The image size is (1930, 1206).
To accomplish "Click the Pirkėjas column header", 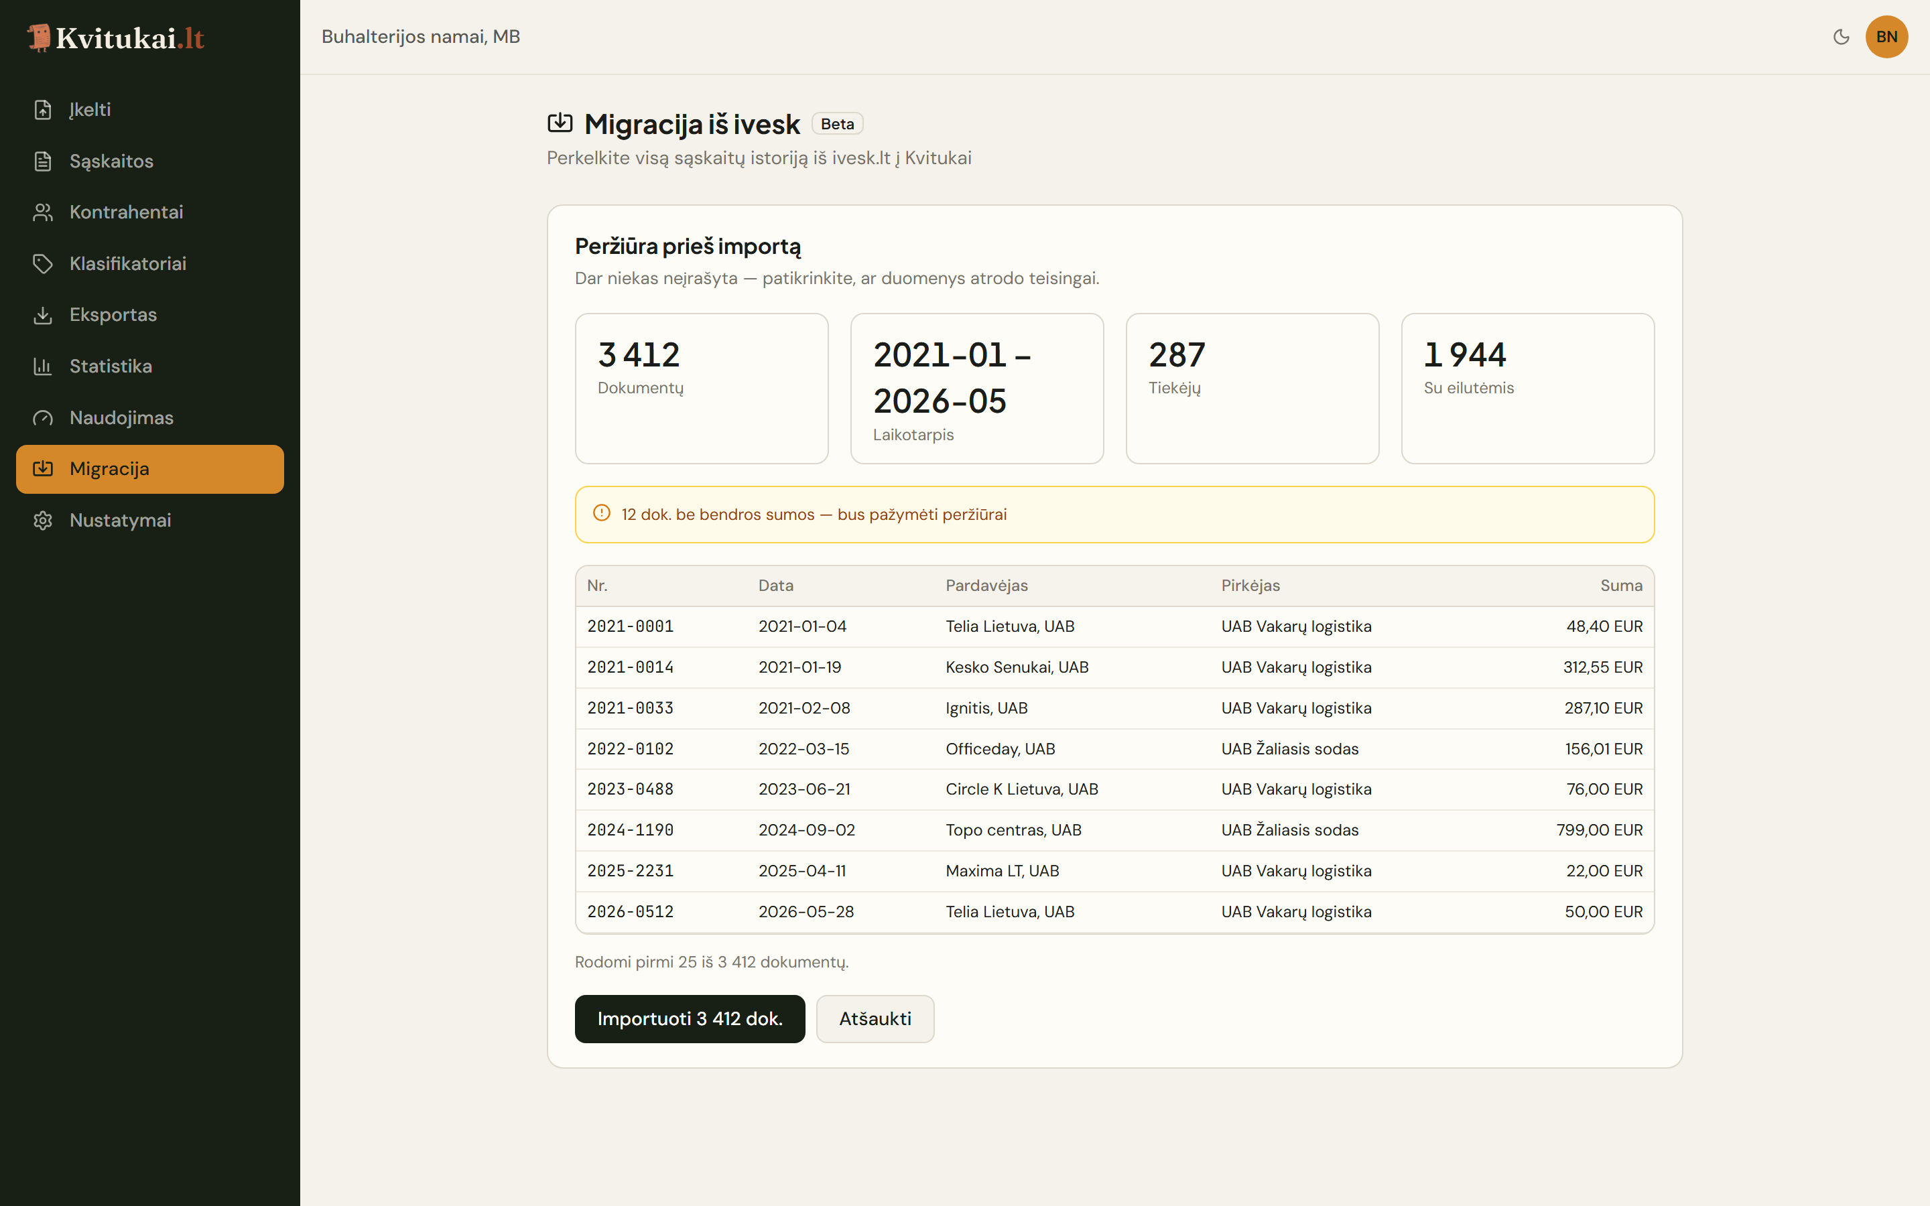I will [x=1250, y=586].
